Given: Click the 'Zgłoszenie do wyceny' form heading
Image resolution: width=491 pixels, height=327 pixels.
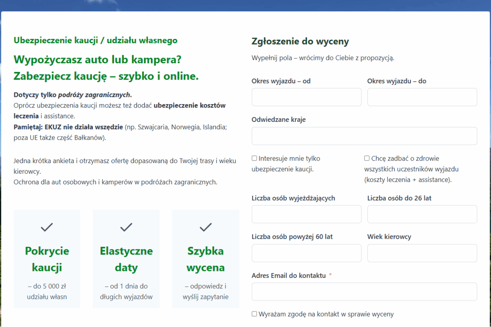Looking at the screenshot, I should (x=300, y=41).
